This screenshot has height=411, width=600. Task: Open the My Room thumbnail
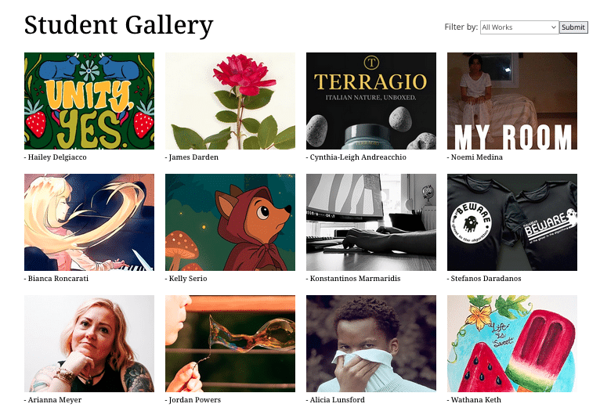coord(512,101)
